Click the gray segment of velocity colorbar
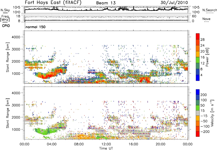The width and height of the screenshot is (217, 150). tap(198, 113)
